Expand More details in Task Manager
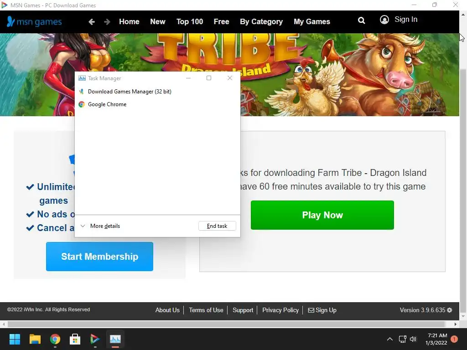Image resolution: width=467 pixels, height=350 pixels. [x=101, y=226]
